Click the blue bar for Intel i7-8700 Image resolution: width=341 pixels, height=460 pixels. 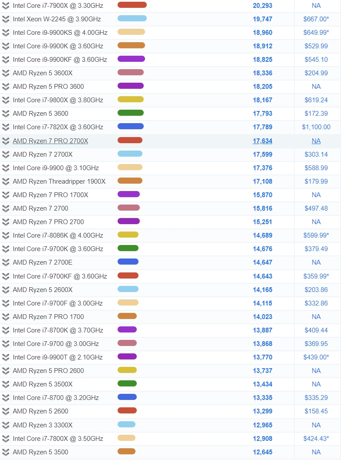pos(127,397)
